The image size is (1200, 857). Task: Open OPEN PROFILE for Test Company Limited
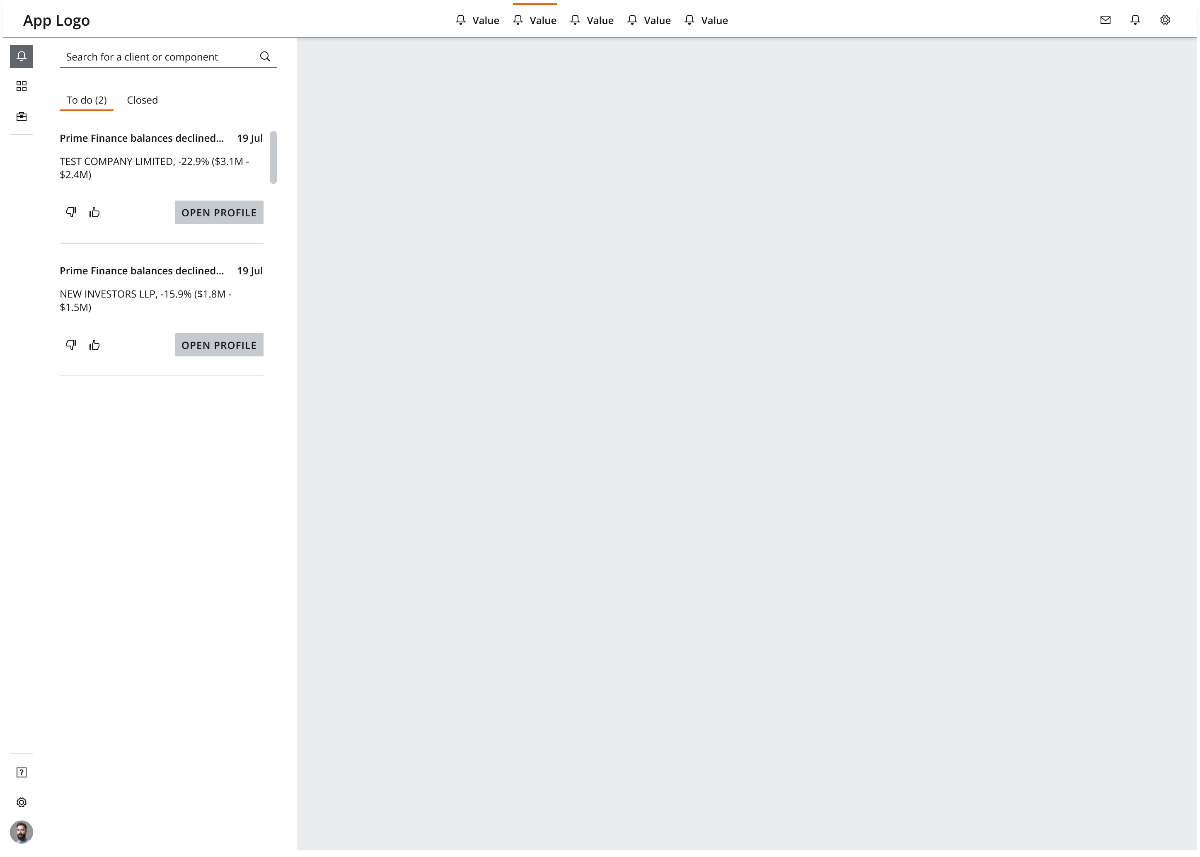point(219,211)
